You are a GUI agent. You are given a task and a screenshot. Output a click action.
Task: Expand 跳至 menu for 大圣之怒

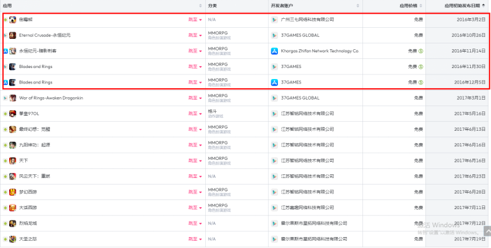coord(195,239)
